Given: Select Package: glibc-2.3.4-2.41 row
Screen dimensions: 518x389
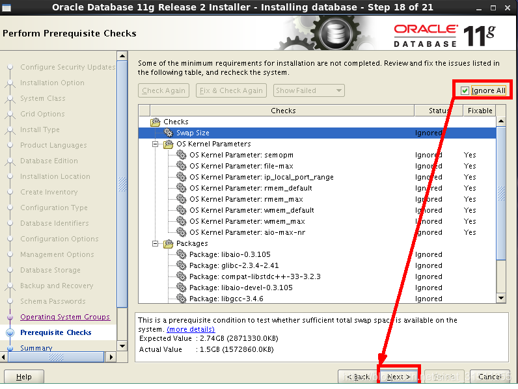Looking at the screenshot, I should point(317,265).
